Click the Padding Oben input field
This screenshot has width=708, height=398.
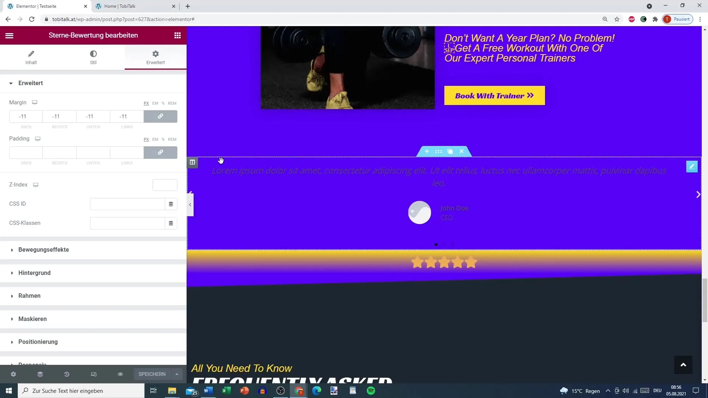[26, 153]
